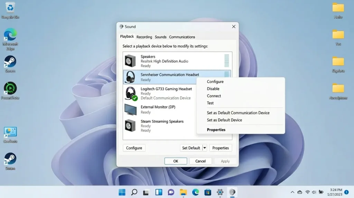Viewport: 354px width, 198px height.
Task: Open Microsoft Store on taskbar
Action: click(208, 192)
